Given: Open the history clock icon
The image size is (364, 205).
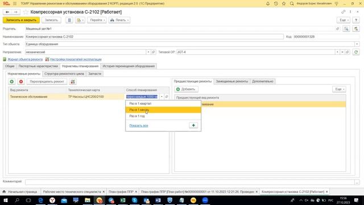Looking at the screenshot, I should click(276, 3).
